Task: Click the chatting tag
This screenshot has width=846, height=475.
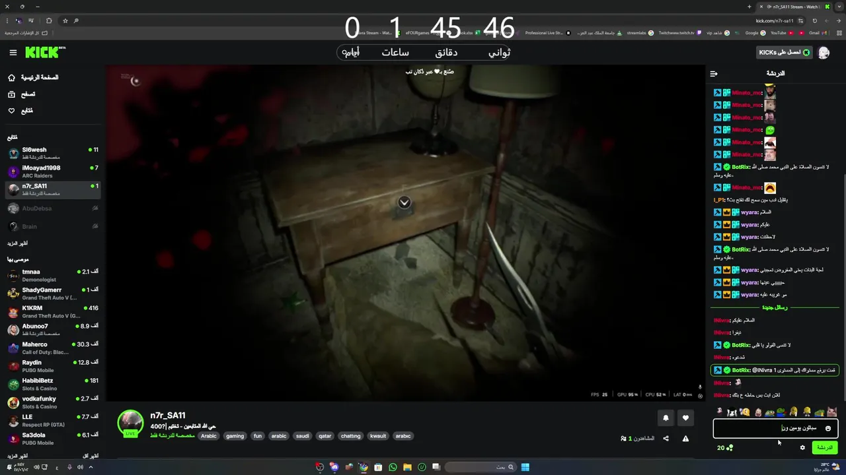Action: click(350, 436)
